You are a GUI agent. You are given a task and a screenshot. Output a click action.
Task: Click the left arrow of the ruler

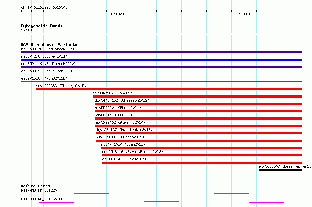point(22,11)
